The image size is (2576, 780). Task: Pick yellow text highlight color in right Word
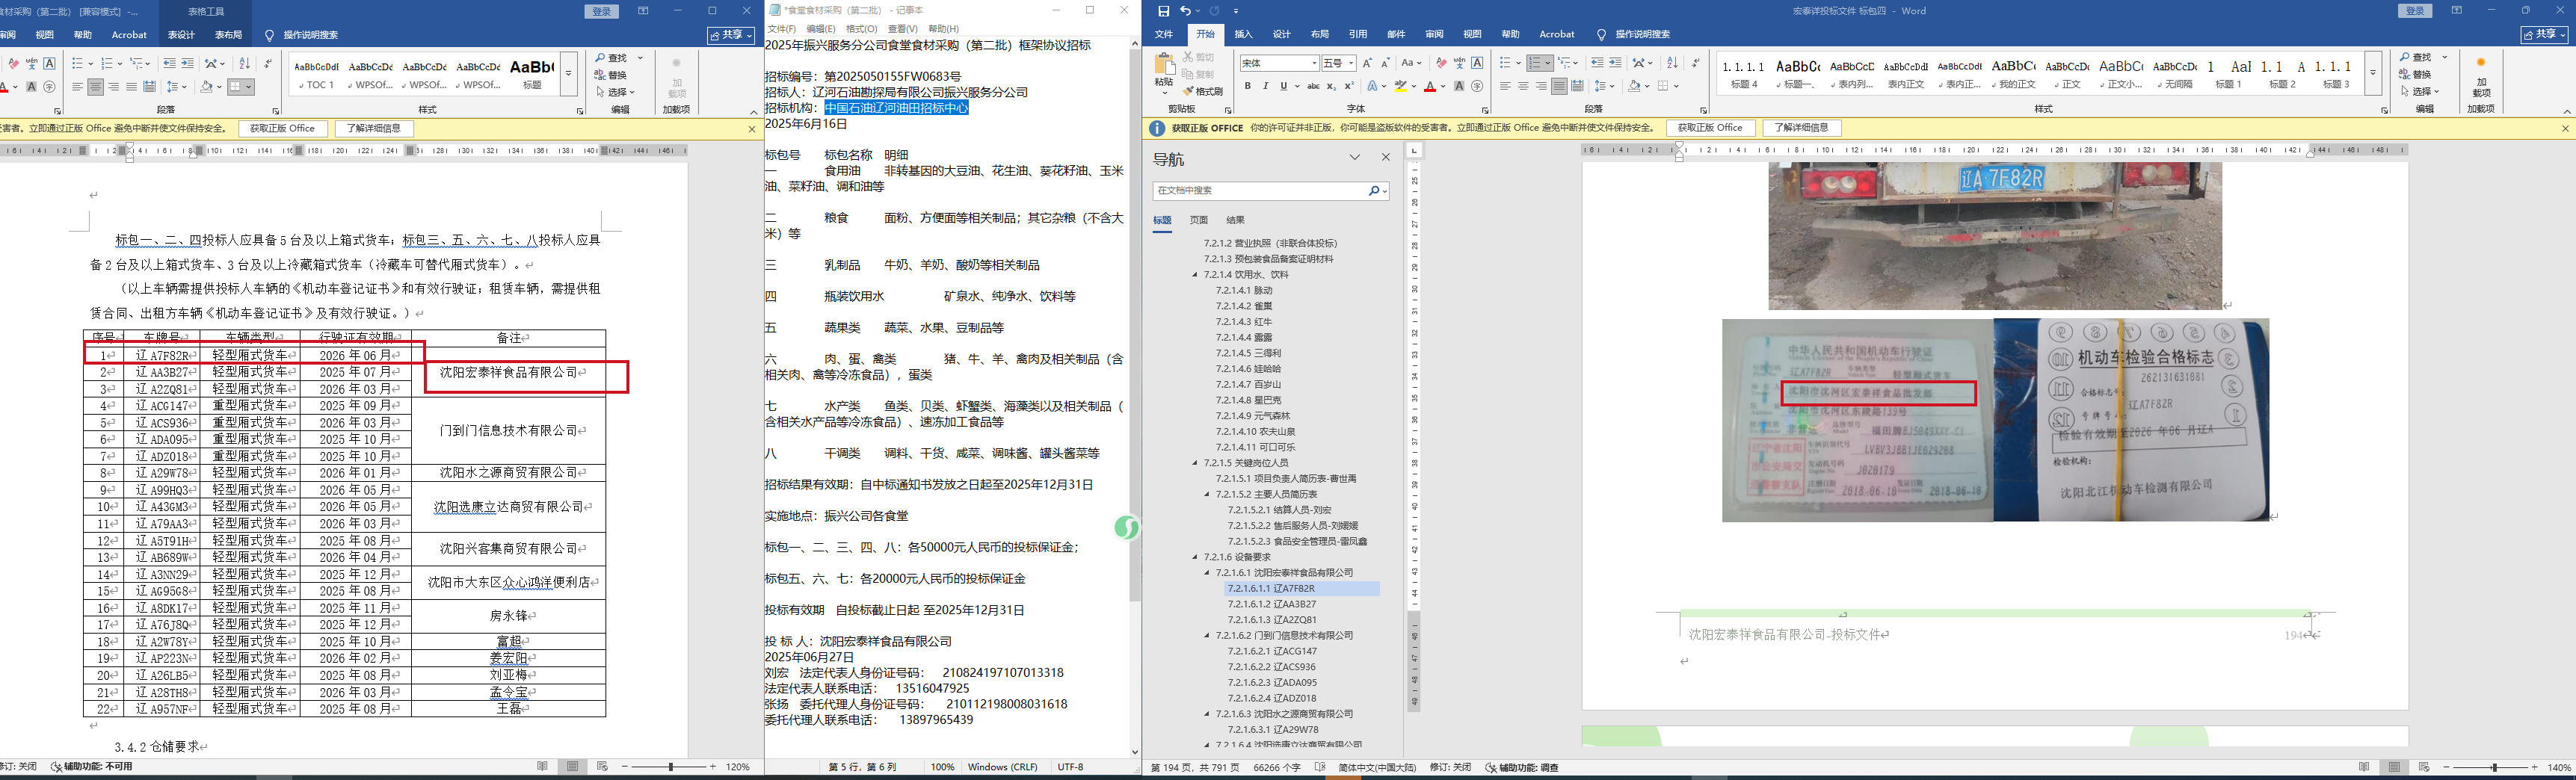[1400, 87]
